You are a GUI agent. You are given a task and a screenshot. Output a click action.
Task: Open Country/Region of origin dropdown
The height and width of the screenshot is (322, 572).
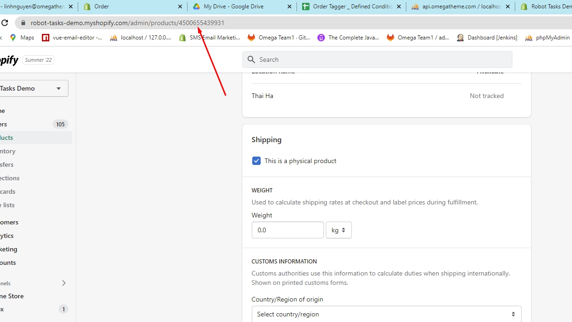[x=386, y=314]
